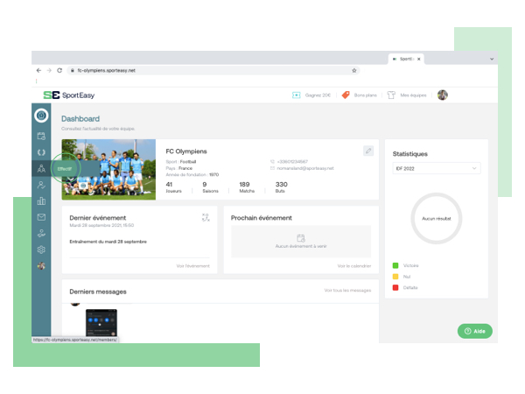Screen dimensions: 525x394
Task: Click the green Victoire legend swatch
Action: [395, 265]
